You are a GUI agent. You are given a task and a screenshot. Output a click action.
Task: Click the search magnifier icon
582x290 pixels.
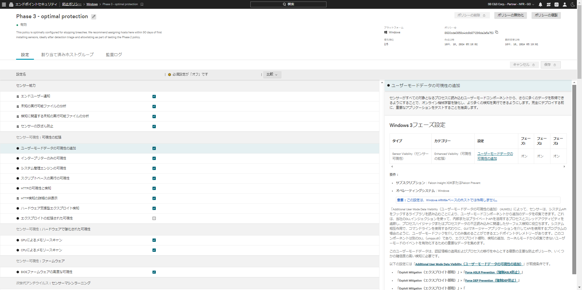pos(284,4)
